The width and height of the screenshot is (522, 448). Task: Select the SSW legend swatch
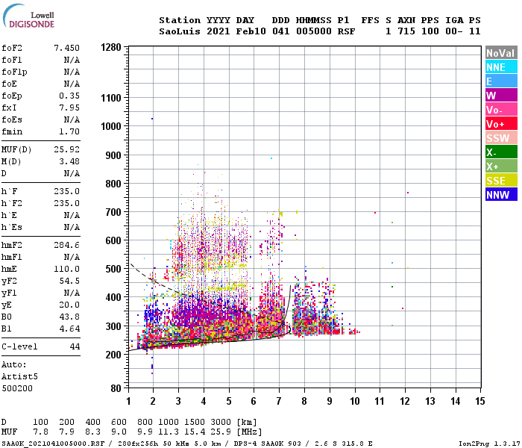click(501, 138)
